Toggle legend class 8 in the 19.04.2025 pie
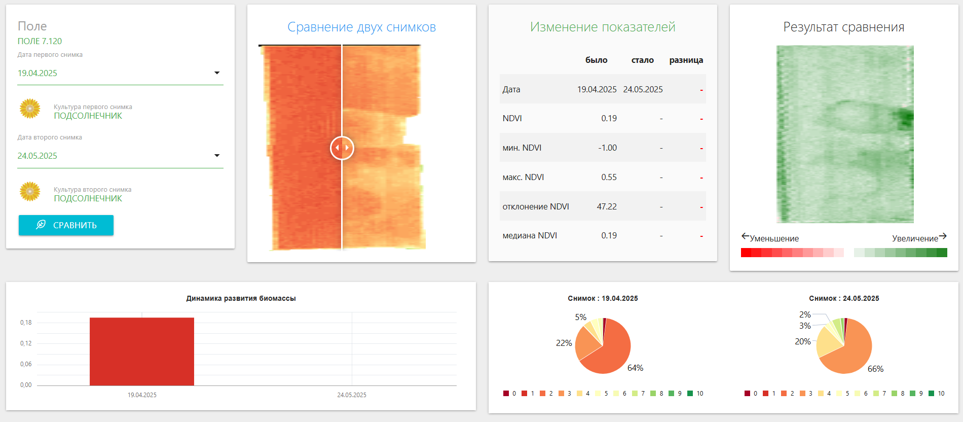The height and width of the screenshot is (422, 963). [x=653, y=394]
